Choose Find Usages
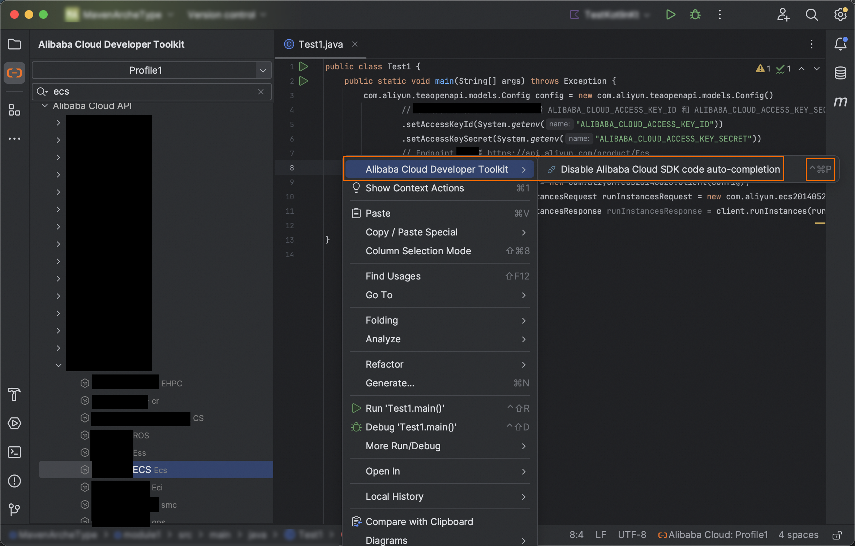The height and width of the screenshot is (546, 855). coord(439,276)
